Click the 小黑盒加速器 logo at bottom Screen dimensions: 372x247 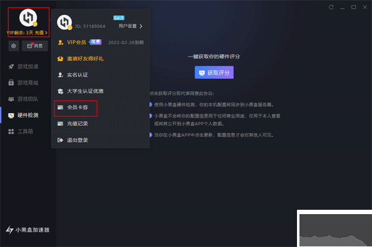coord(28,230)
